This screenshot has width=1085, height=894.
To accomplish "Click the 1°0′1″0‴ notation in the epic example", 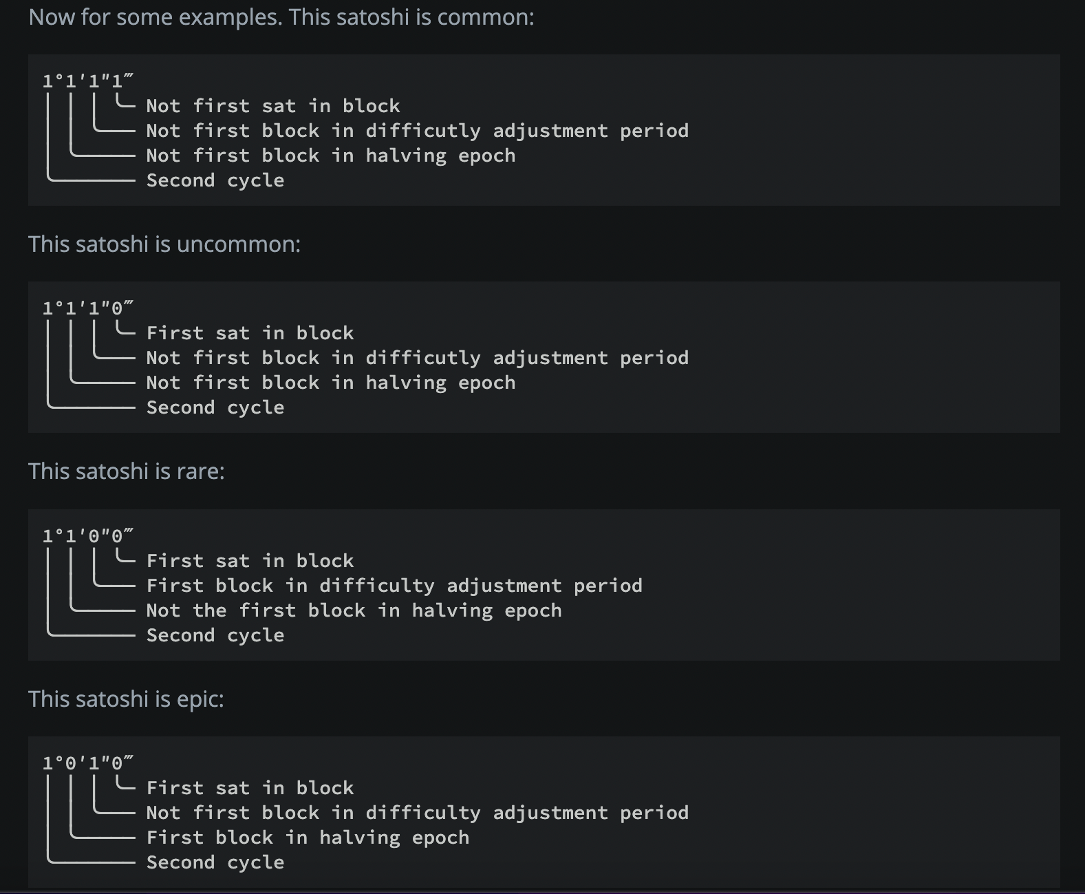I will pyautogui.click(x=87, y=763).
